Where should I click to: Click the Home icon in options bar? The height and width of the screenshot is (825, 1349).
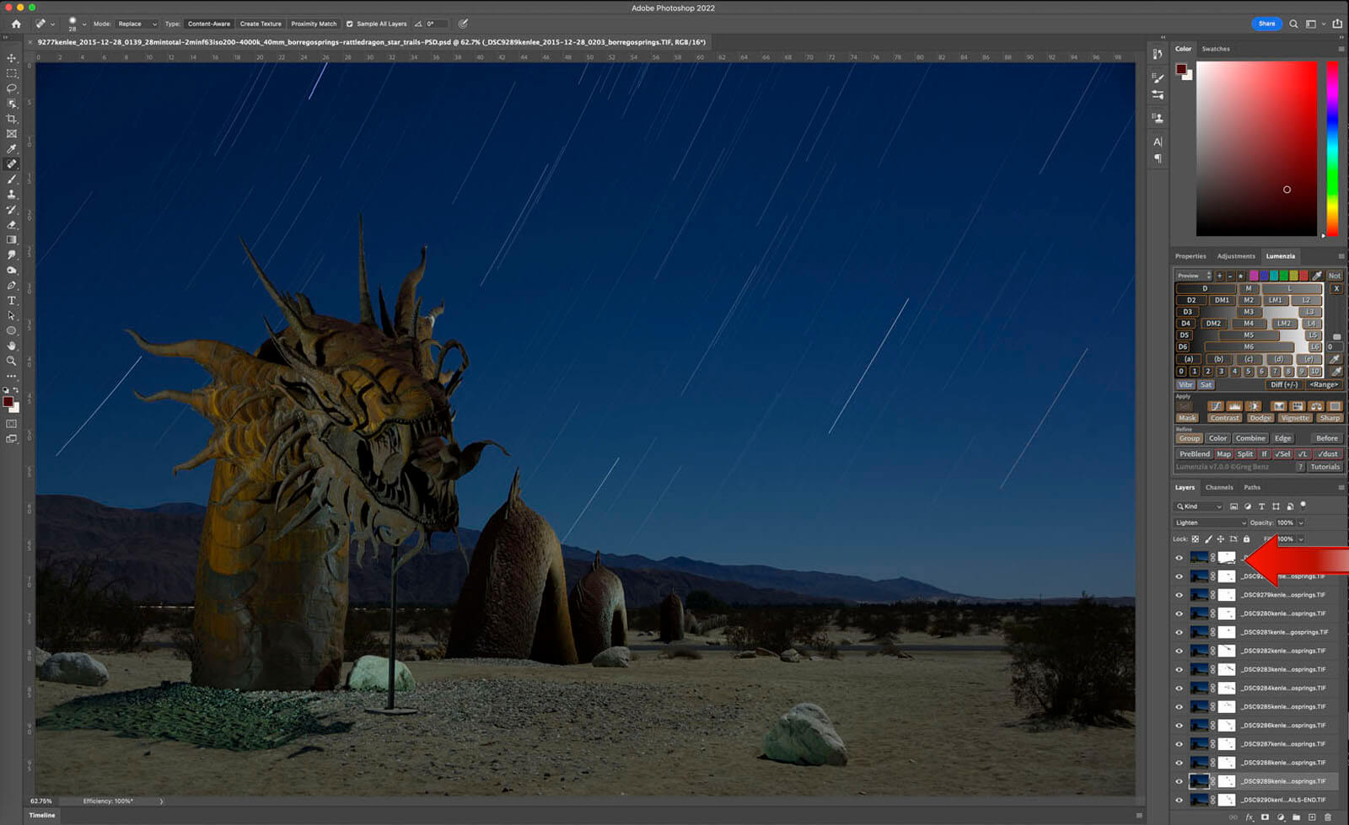16,24
